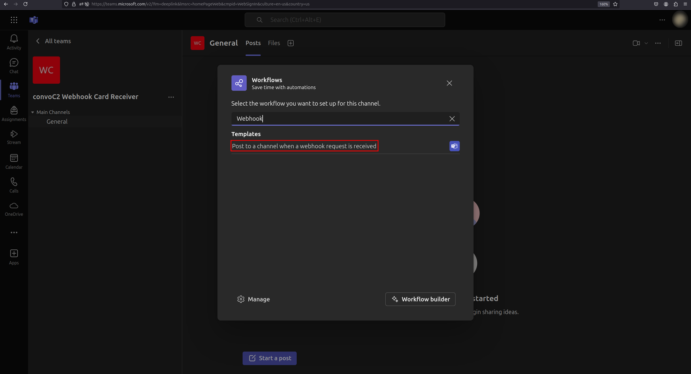Go back to All teams
The width and height of the screenshot is (691, 374).
(x=53, y=41)
